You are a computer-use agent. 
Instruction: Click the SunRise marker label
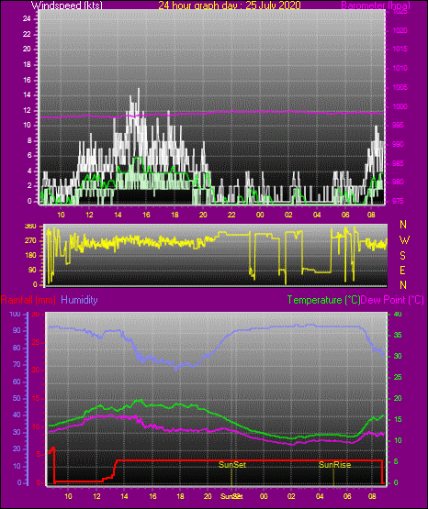pyautogui.click(x=334, y=465)
